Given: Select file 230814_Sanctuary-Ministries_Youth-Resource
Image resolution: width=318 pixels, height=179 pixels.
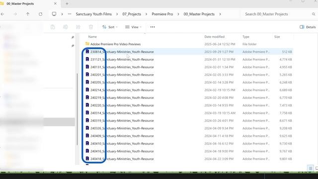Looking at the screenshot, I should 122,52.
